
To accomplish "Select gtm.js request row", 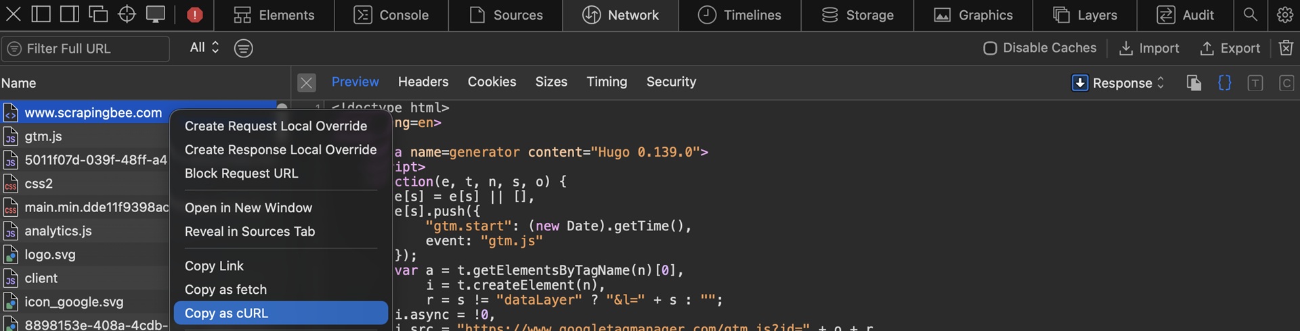I will [85, 136].
